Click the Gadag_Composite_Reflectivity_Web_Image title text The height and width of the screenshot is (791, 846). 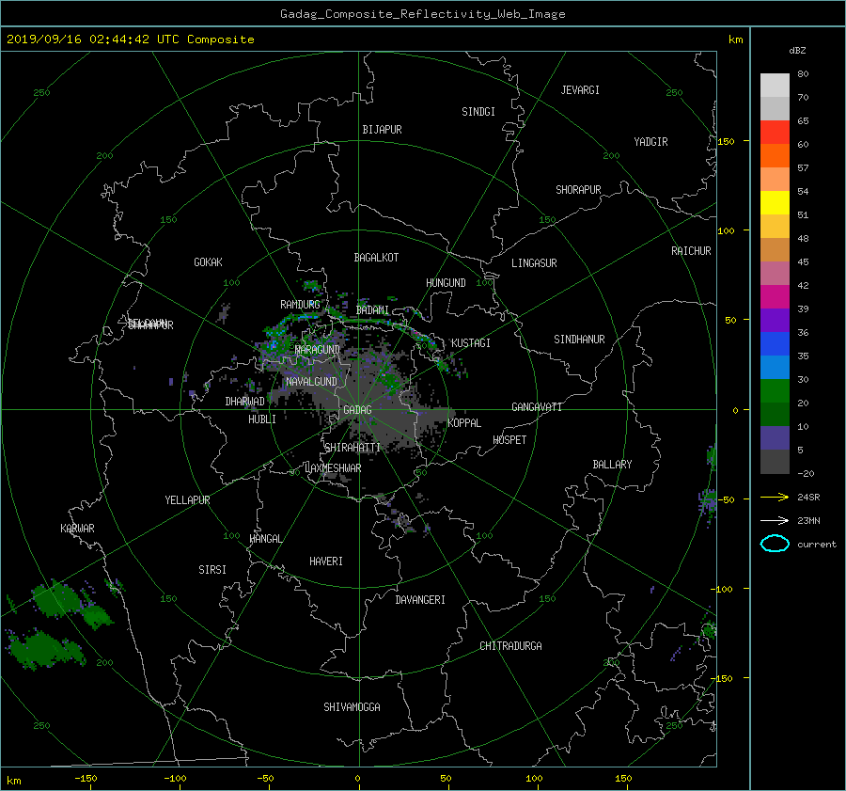coord(422,14)
